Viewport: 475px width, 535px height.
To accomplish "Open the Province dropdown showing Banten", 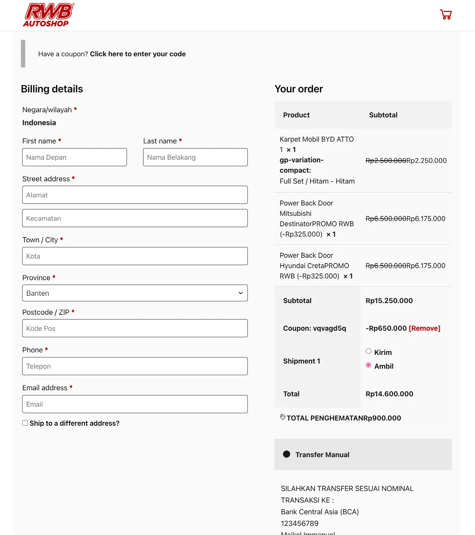I will 135,293.
